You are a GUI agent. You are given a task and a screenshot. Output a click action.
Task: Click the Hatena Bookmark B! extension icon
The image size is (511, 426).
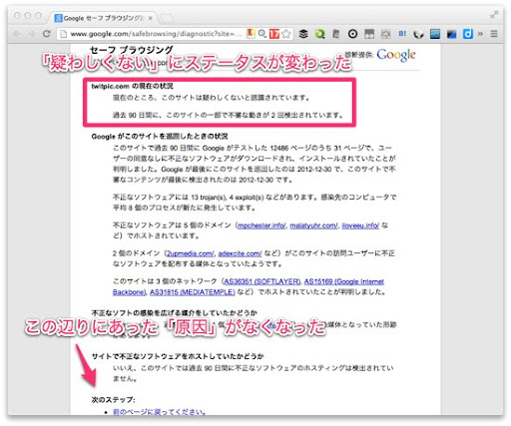click(402, 34)
